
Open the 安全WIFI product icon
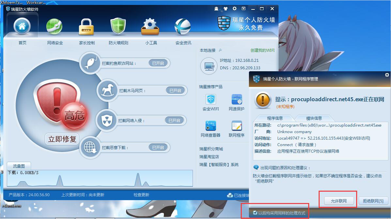coord(211,99)
